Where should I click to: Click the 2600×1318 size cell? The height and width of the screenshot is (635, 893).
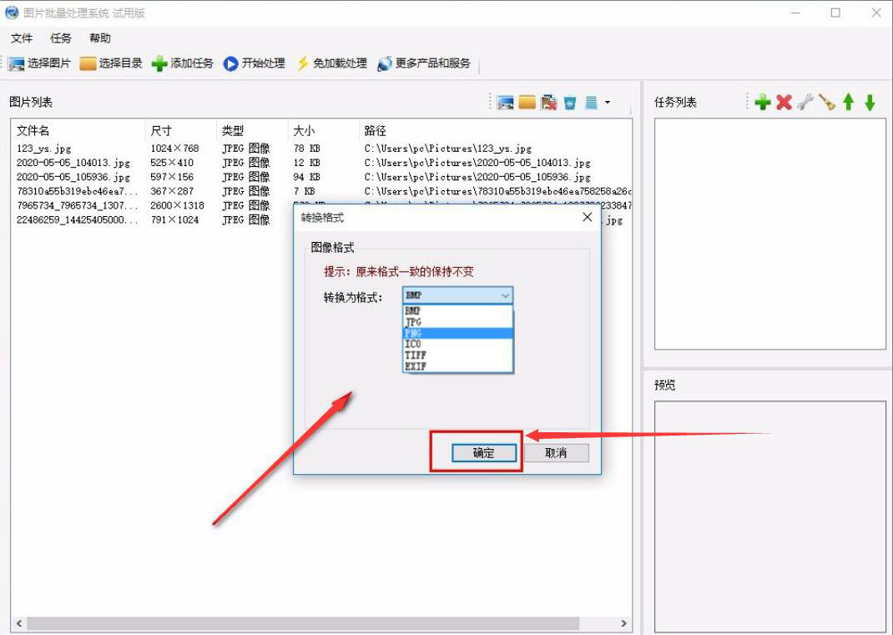pos(177,205)
